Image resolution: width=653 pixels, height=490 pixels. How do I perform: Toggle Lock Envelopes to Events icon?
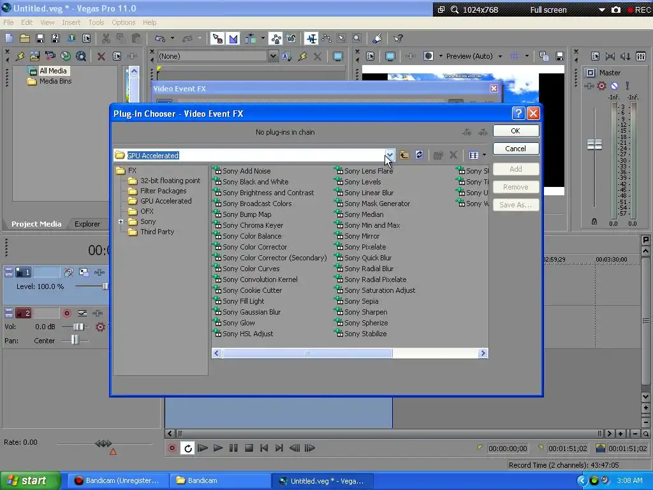(x=275, y=38)
